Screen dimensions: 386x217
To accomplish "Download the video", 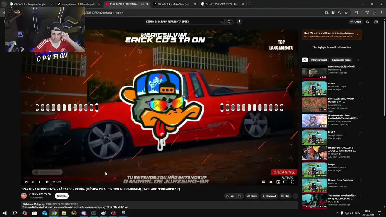I will [269, 196].
